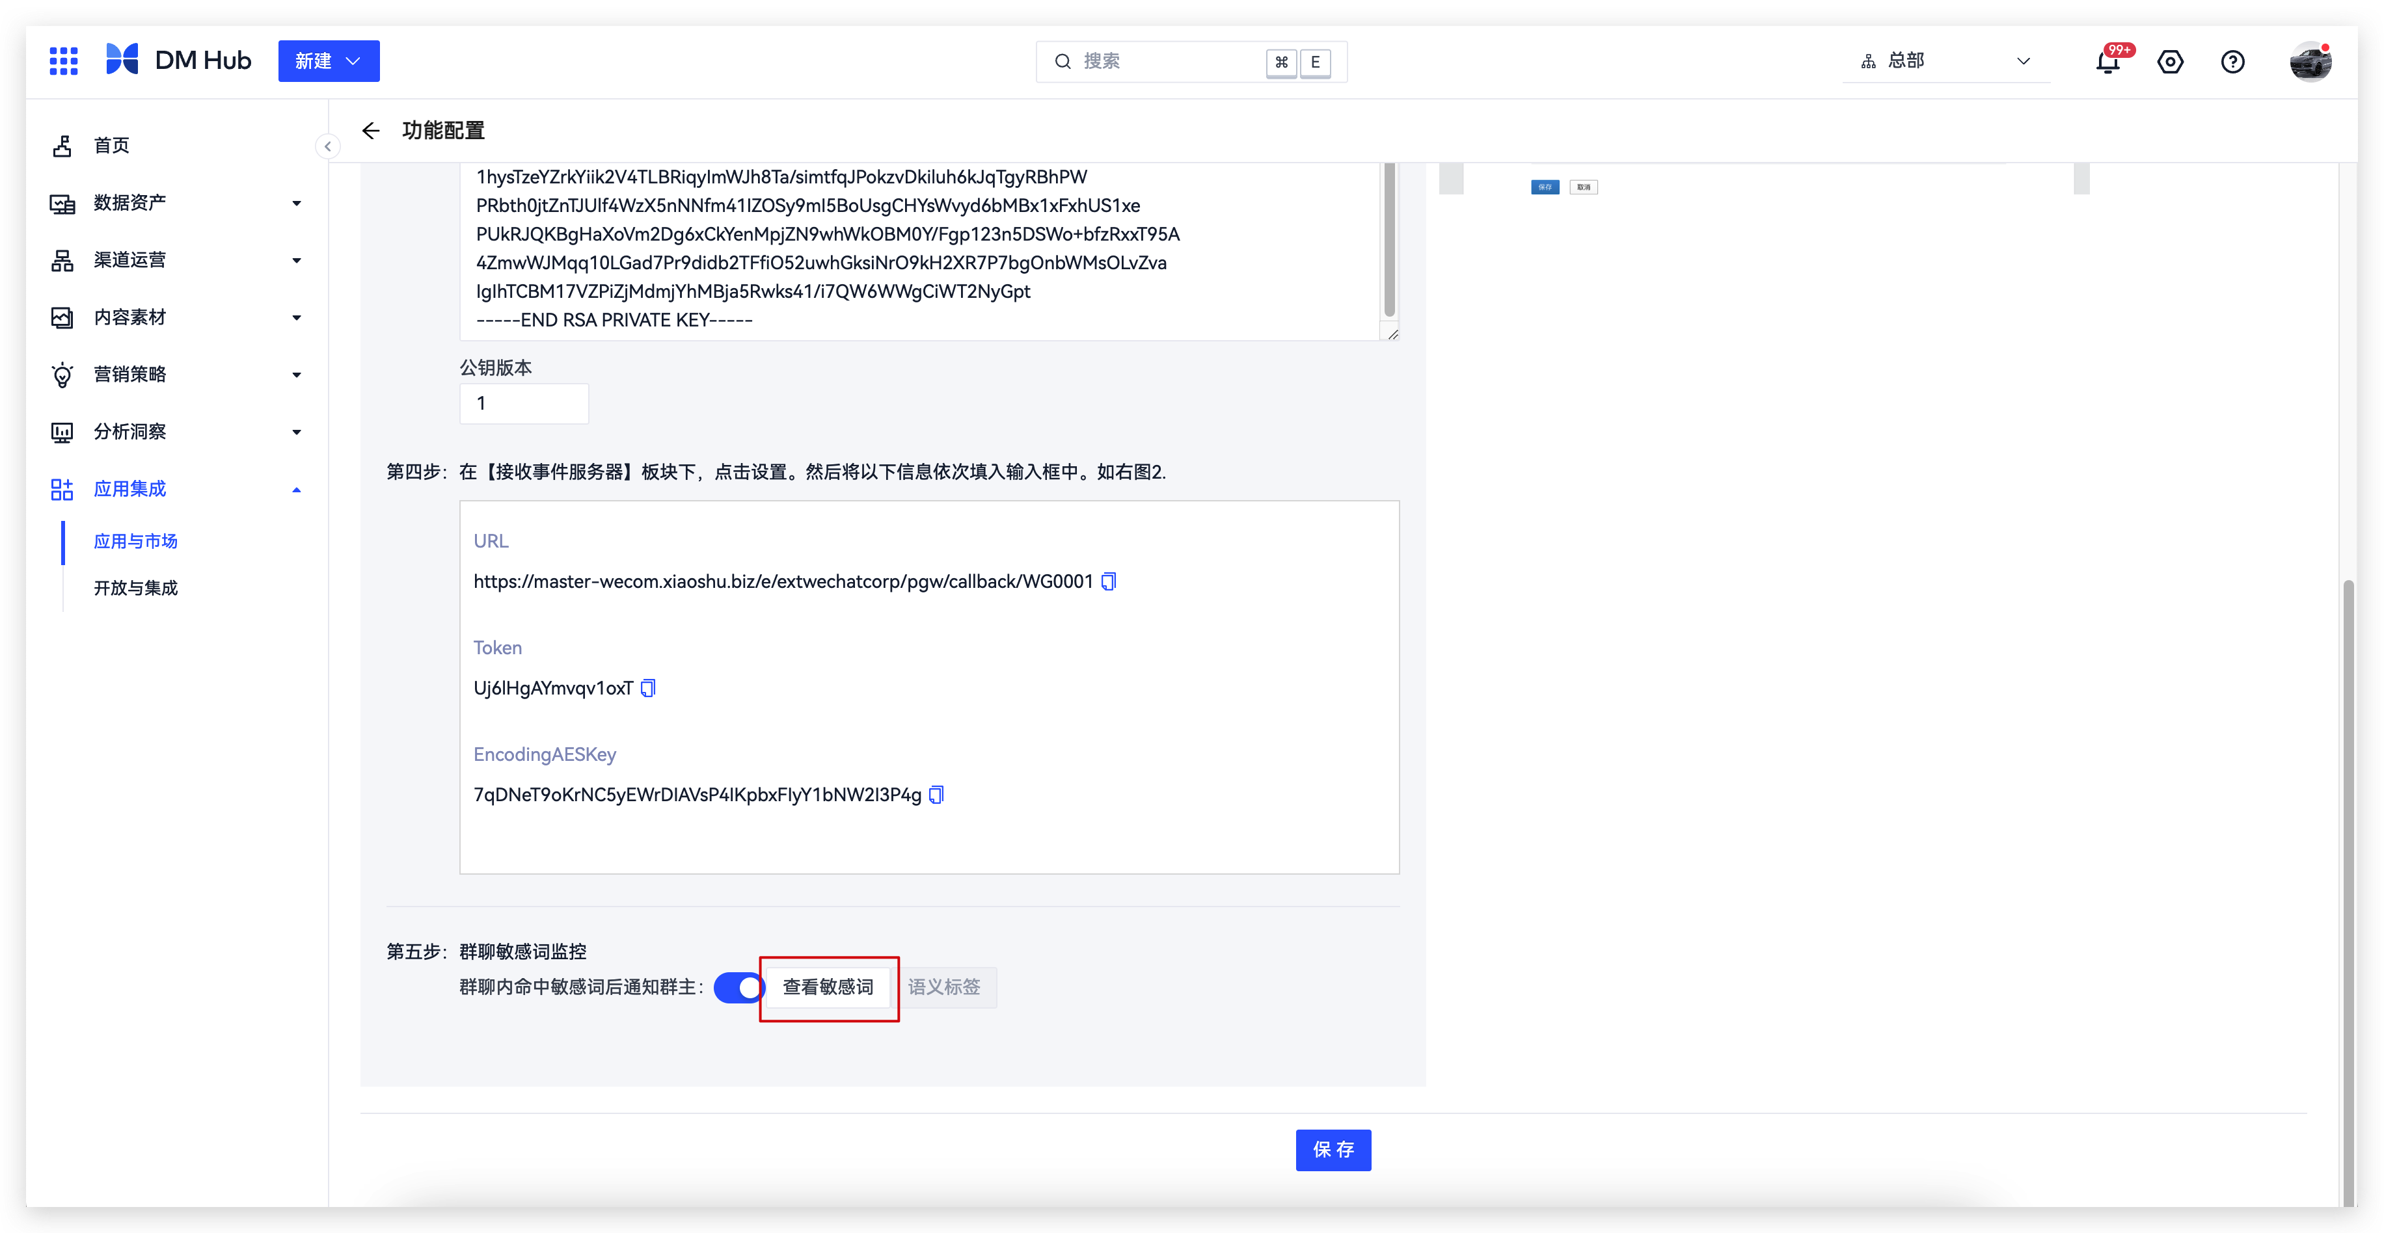2384x1233 pixels.
Task: Click the 分析洞察 sidebar icon
Action: (62, 433)
